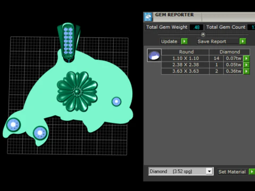Click the Total Gem Count value field
This screenshot has height=191, width=255.
coord(251,27)
